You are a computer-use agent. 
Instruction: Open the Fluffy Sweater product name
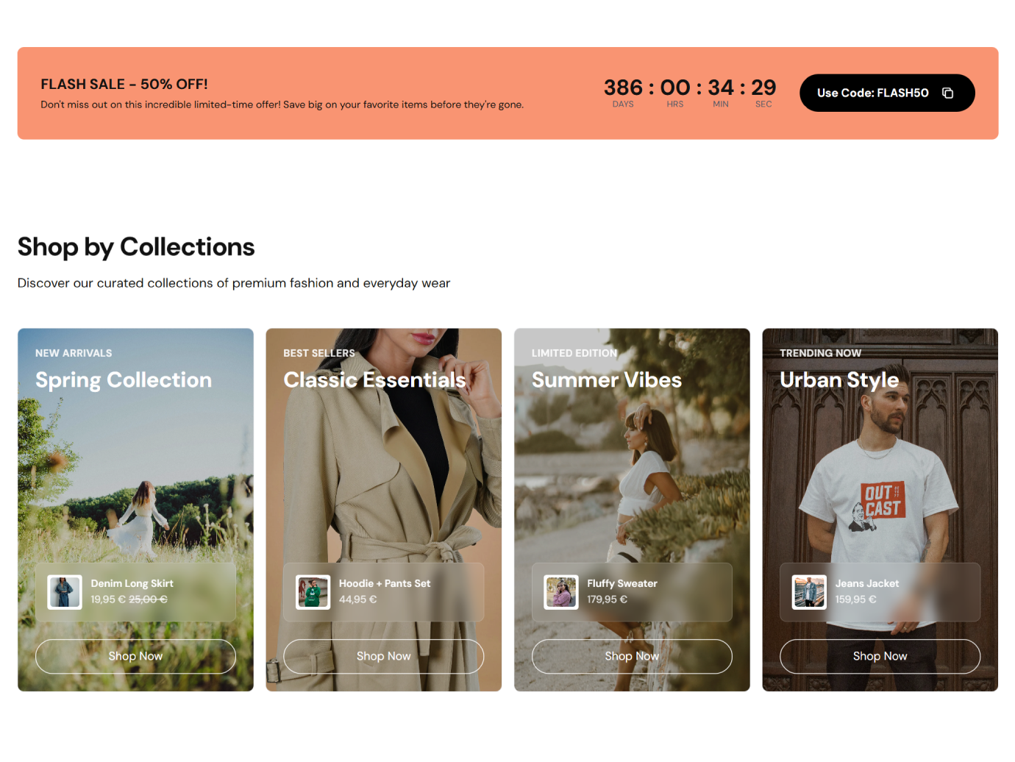coord(622,583)
